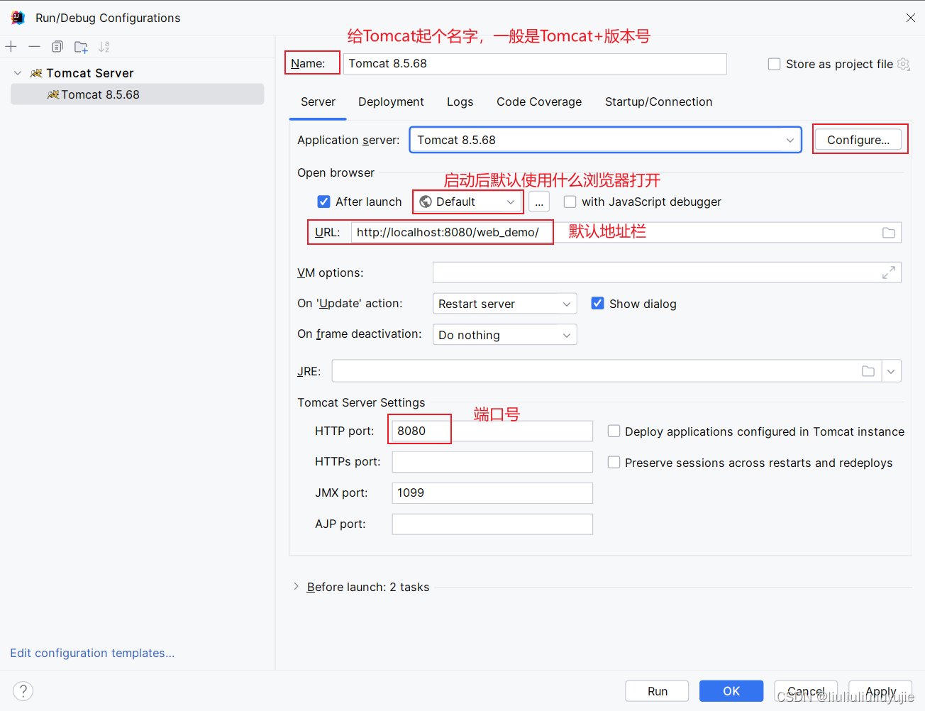
Task: Open Code Coverage tab
Action: click(x=539, y=101)
